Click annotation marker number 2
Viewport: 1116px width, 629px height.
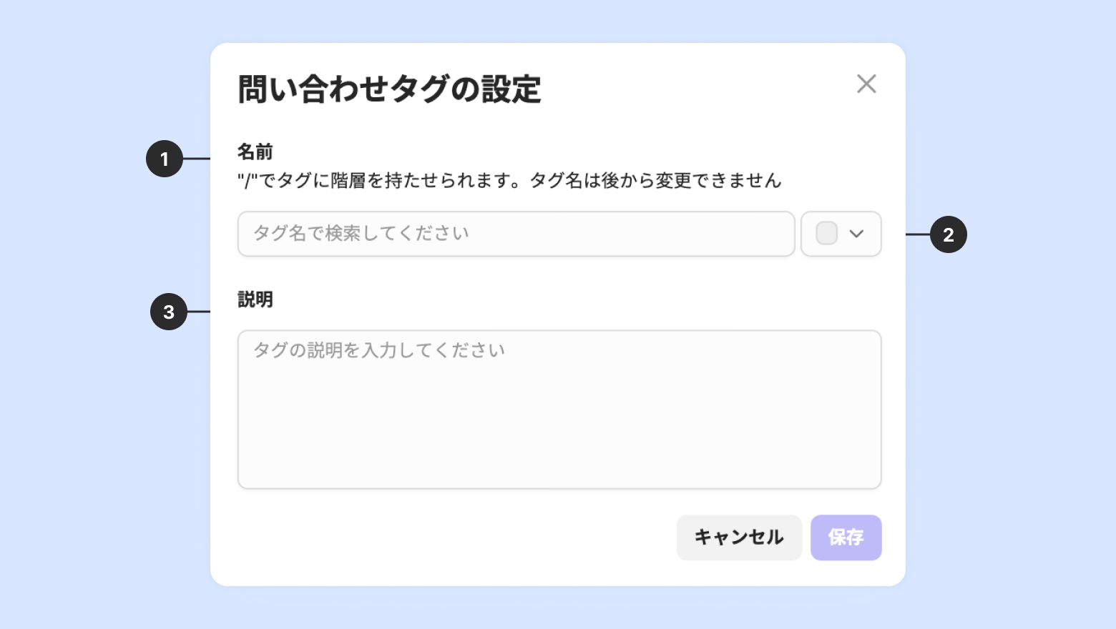click(x=948, y=234)
